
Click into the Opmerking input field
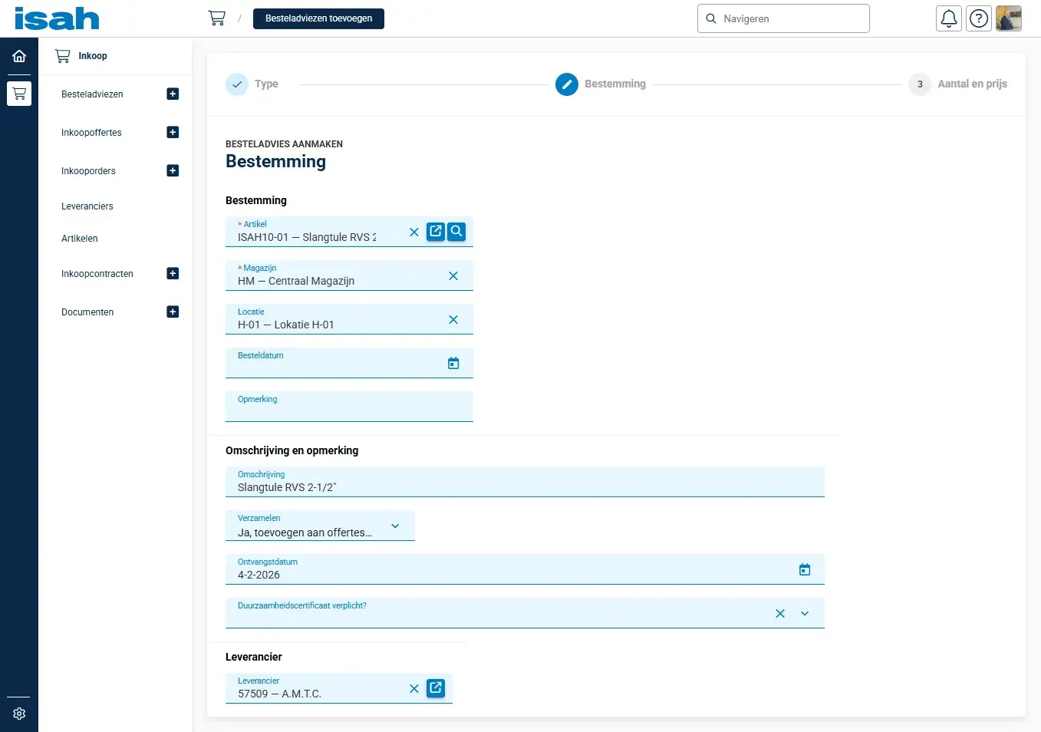pyautogui.click(x=349, y=411)
